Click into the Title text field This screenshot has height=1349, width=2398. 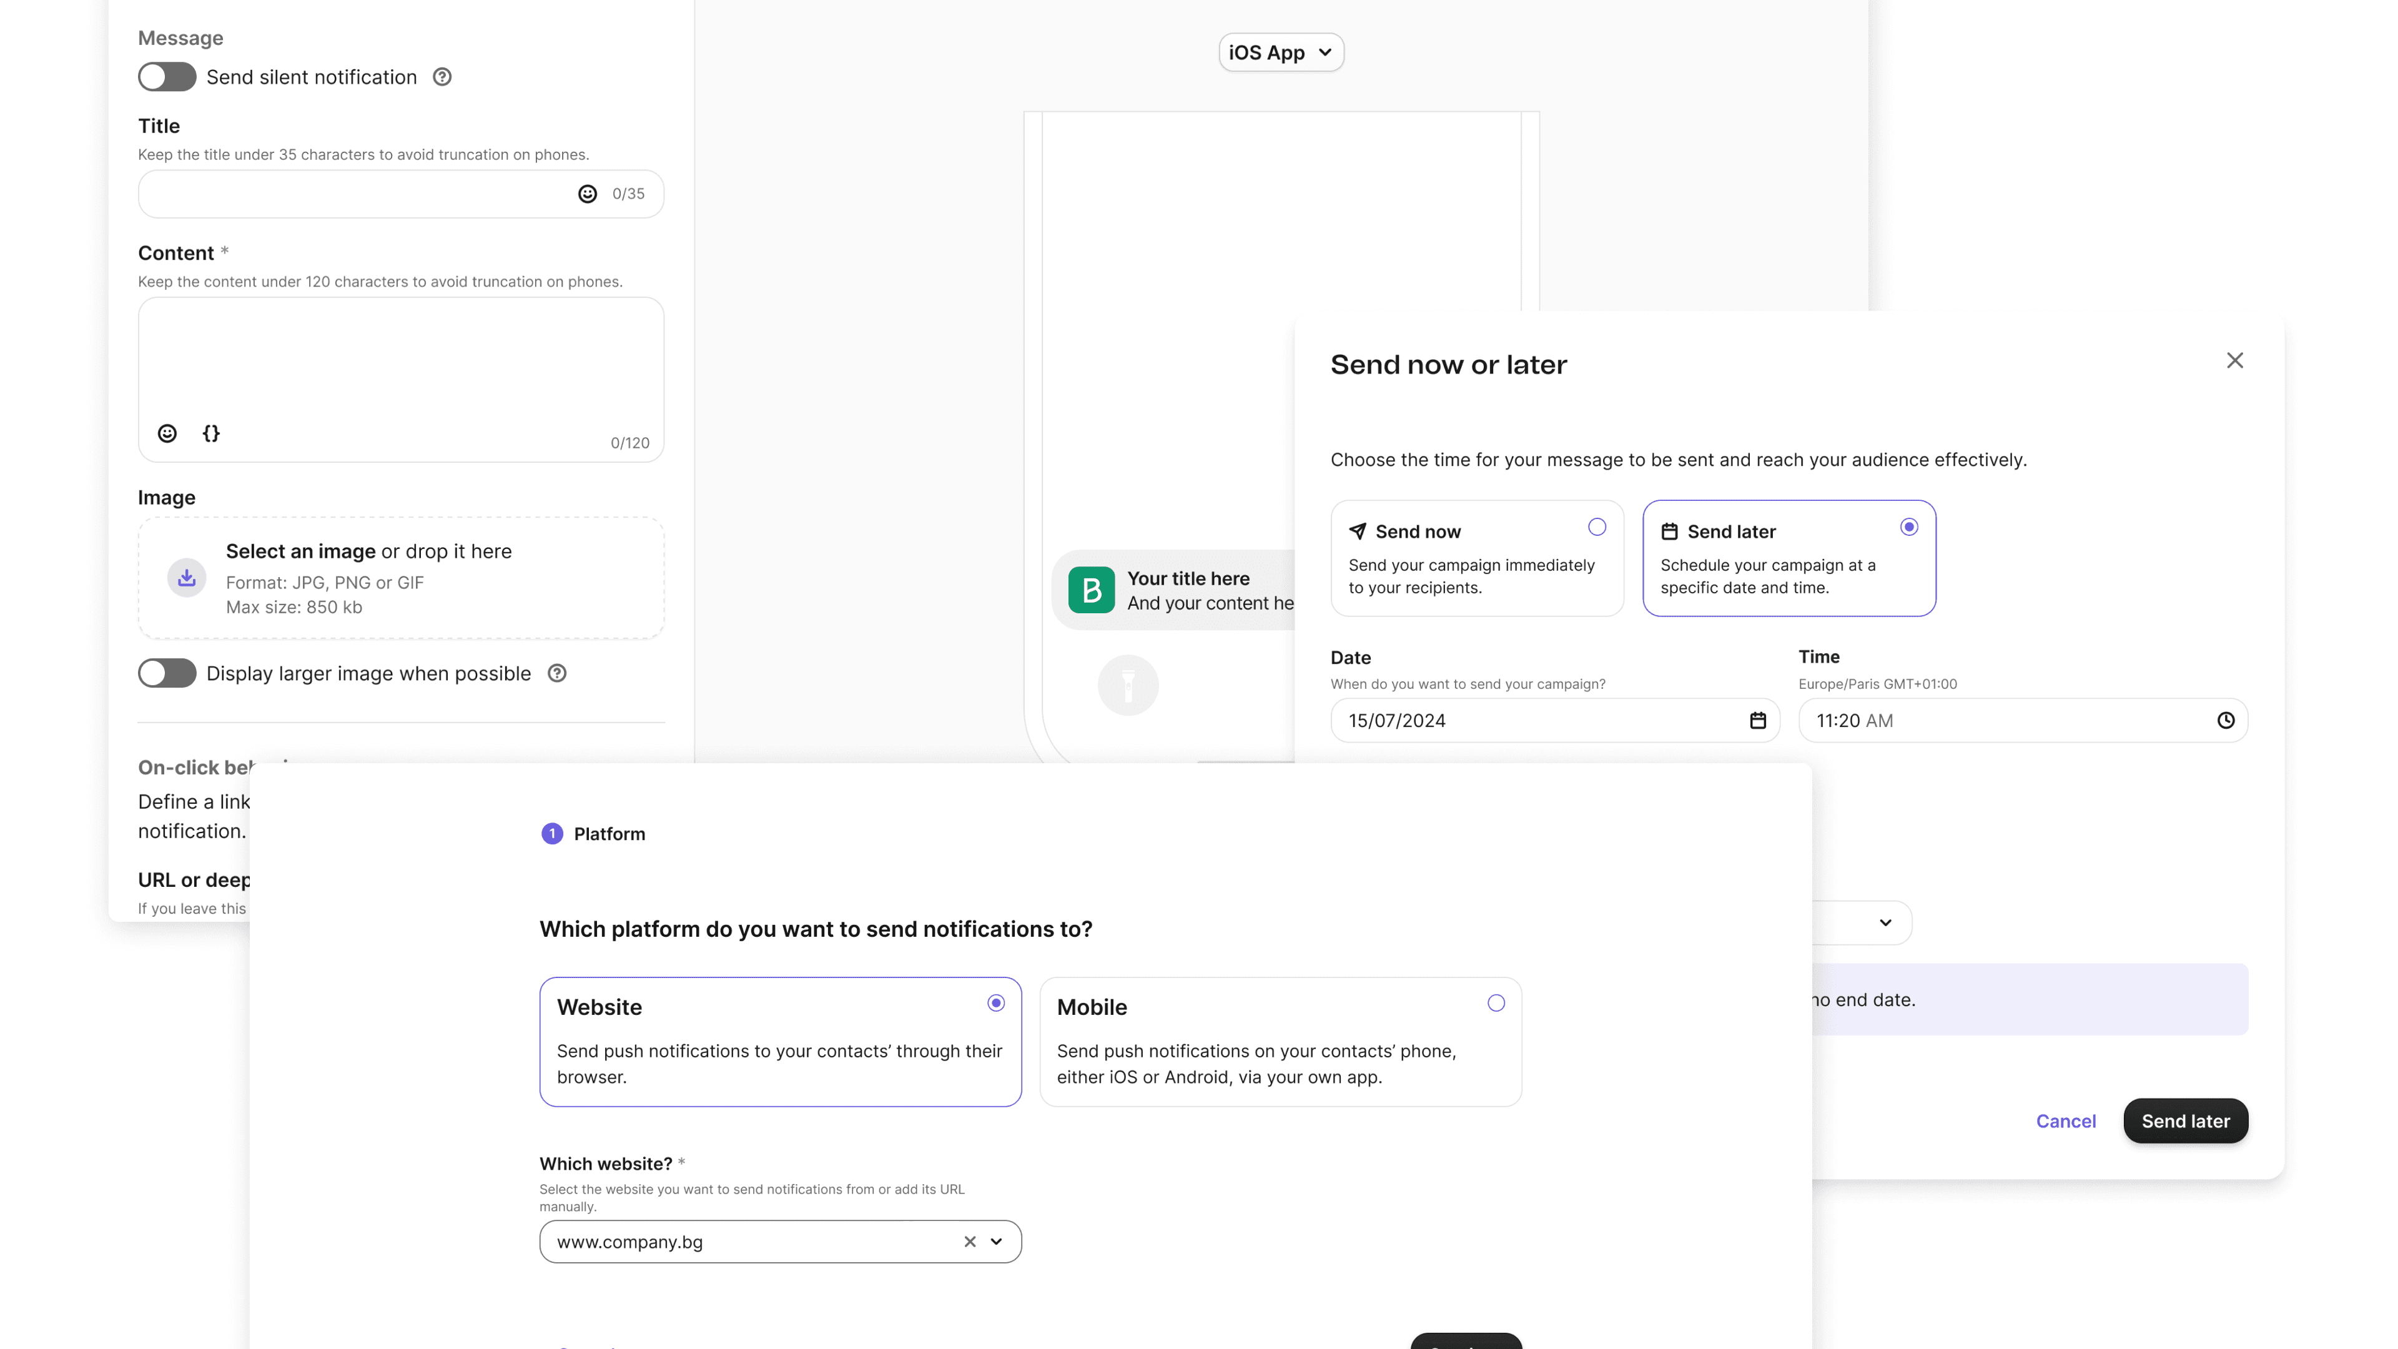[353, 194]
